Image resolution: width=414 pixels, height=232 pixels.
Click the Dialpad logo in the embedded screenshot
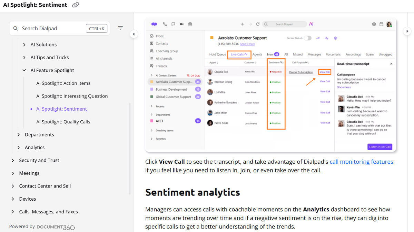click(154, 24)
